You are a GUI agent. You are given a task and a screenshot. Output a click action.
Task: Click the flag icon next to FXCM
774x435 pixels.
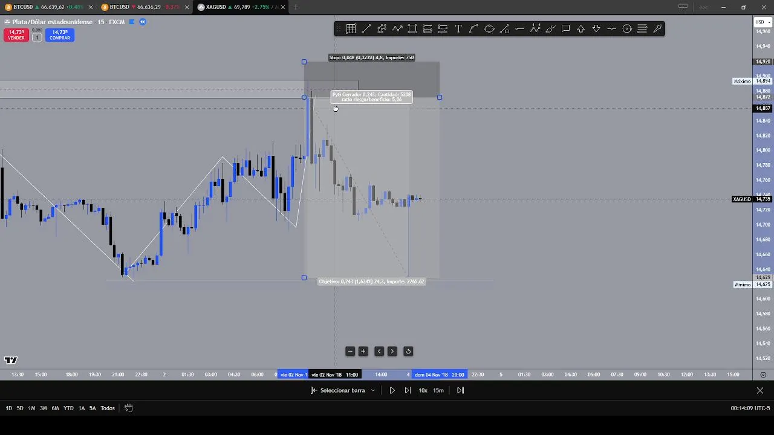coord(132,22)
